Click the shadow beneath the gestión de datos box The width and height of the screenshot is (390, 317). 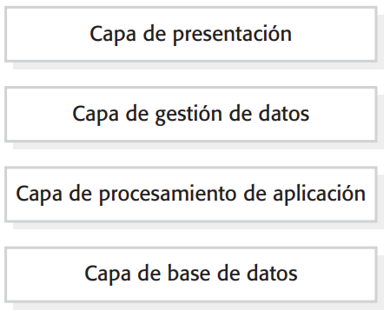[198, 146]
